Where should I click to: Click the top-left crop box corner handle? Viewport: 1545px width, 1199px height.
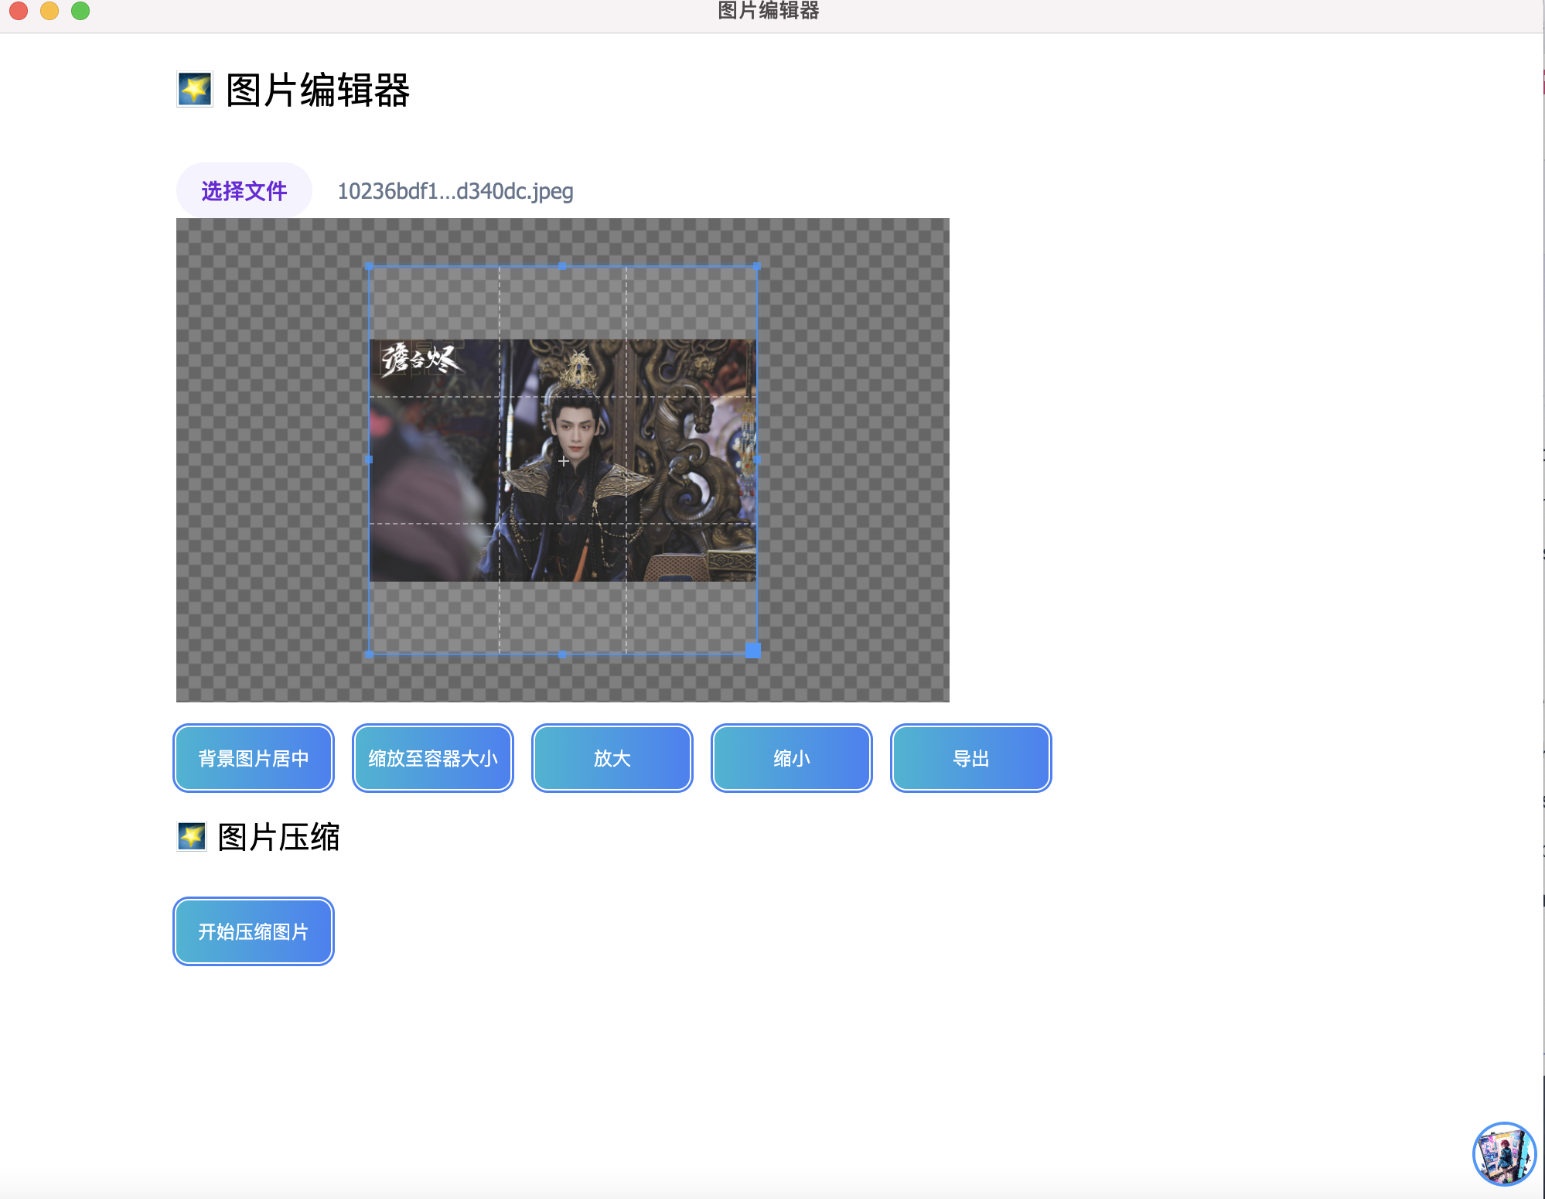tap(370, 267)
